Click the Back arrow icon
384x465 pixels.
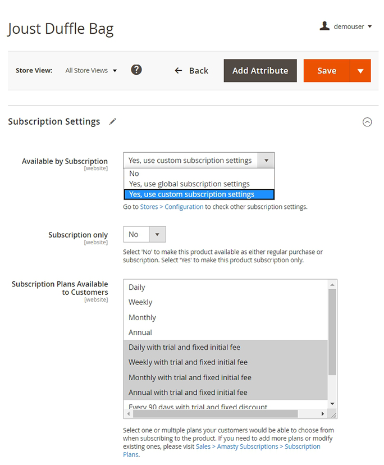click(179, 71)
